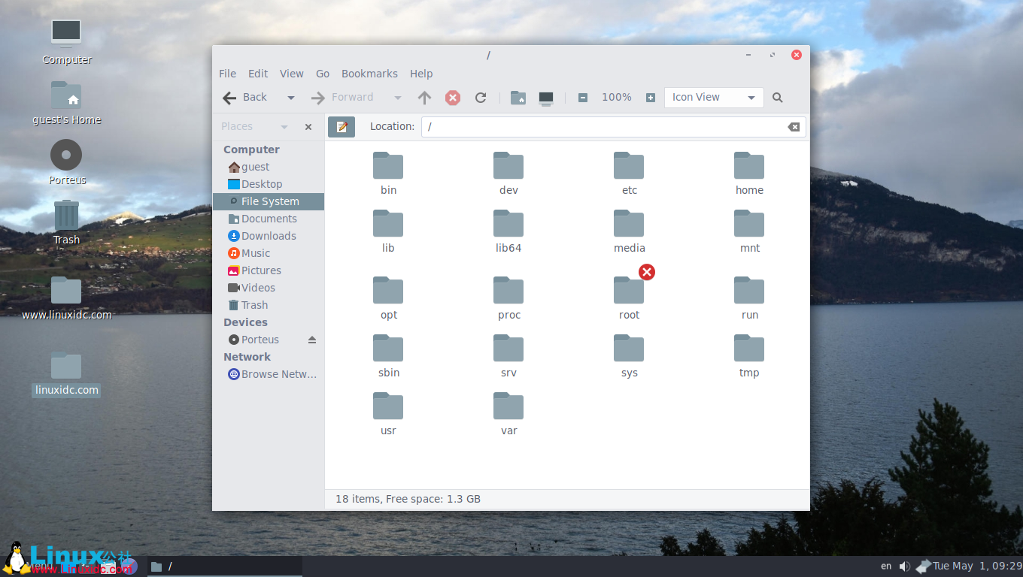Open the Forward history dropdown arrow
The width and height of the screenshot is (1023, 577).
(x=398, y=98)
